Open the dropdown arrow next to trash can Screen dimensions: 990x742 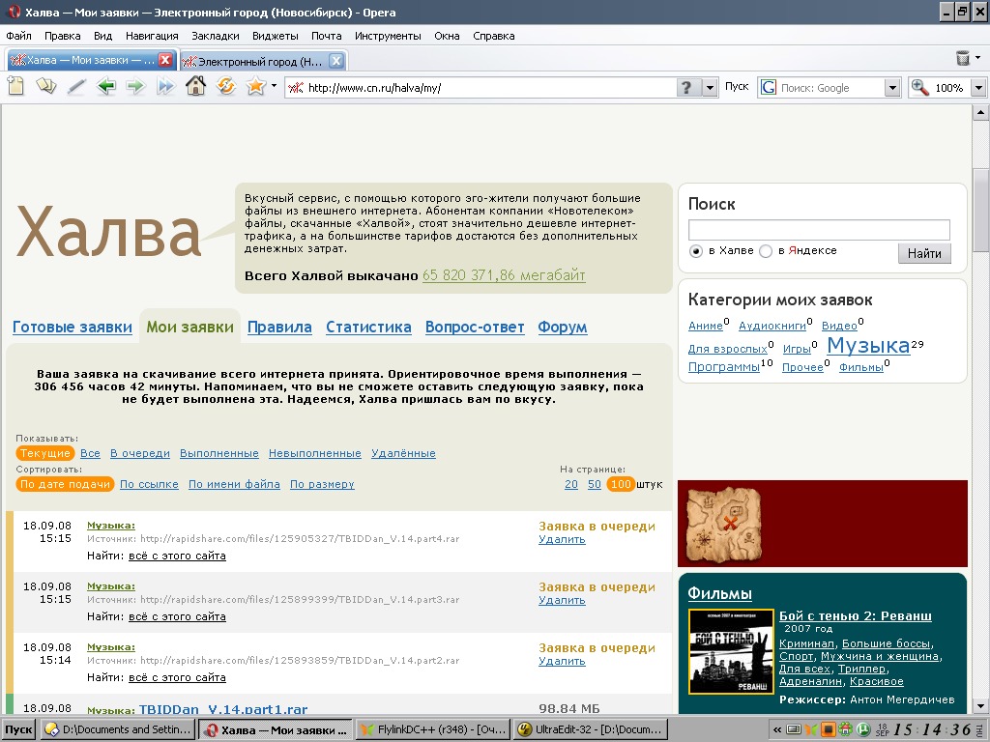coord(978,57)
